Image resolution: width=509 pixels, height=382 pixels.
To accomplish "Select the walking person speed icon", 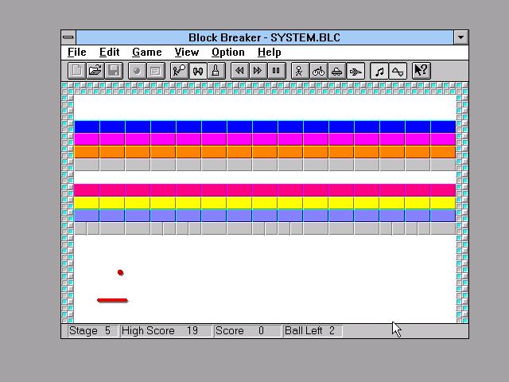I will [x=300, y=71].
